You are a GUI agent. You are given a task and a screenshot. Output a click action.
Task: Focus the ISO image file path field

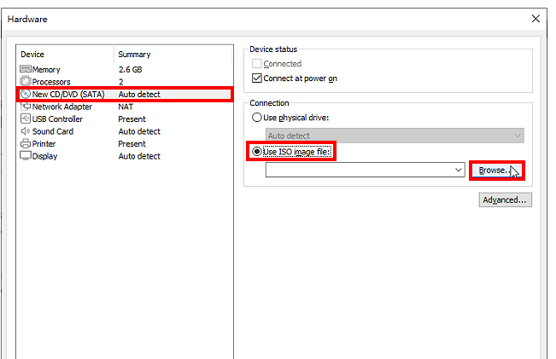(x=359, y=170)
